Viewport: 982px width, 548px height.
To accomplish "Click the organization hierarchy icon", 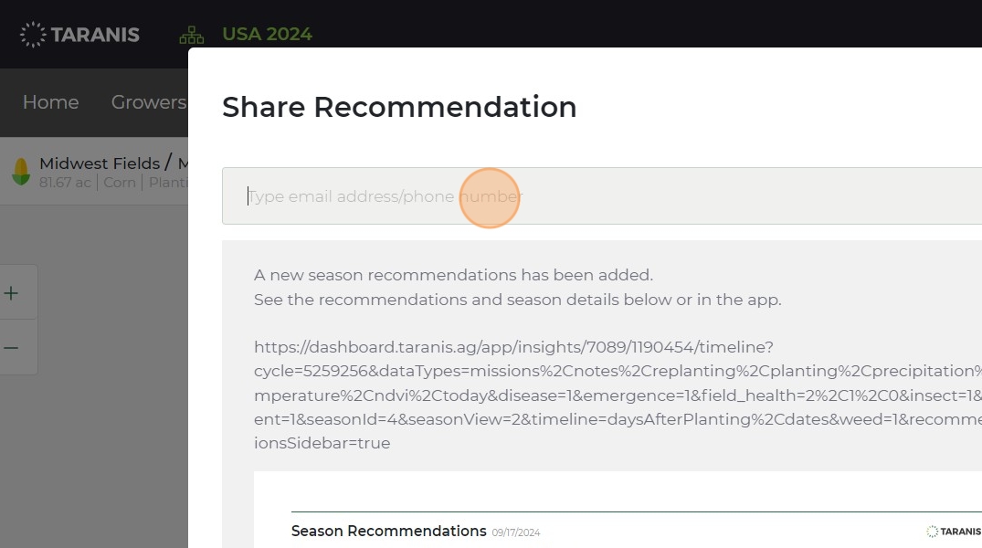I will [x=192, y=35].
